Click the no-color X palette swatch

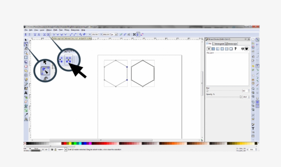(x=25, y=143)
